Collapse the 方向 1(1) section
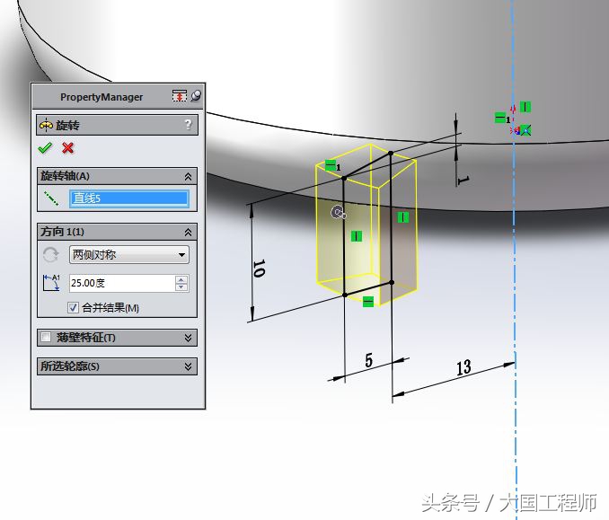Viewport: 609px width, 520px height. pos(188,233)
